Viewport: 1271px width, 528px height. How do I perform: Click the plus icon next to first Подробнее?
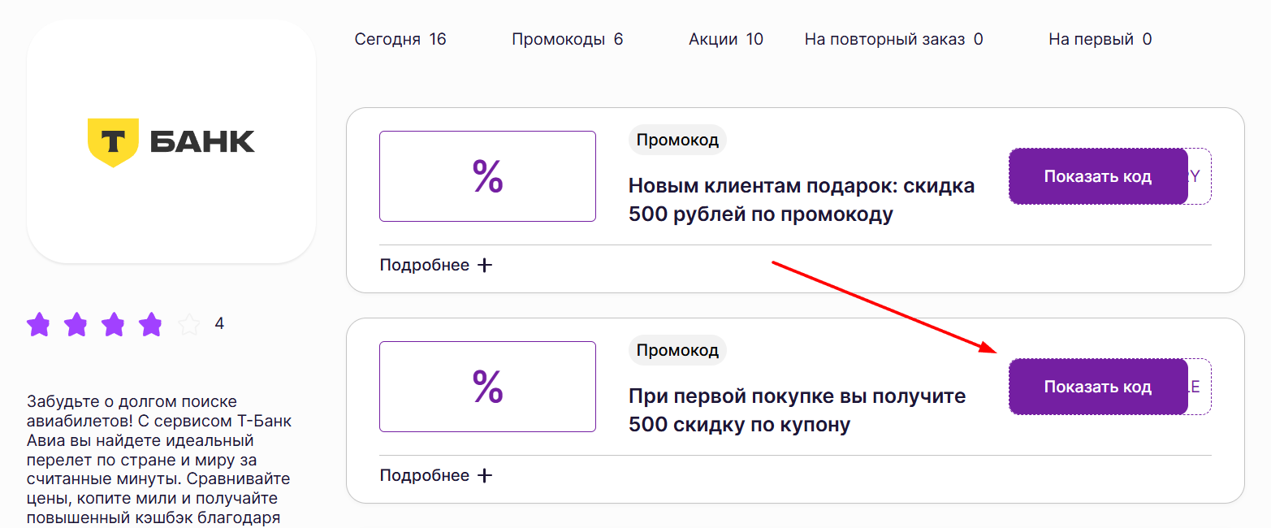pyautogui.click(x=484, y=264)
